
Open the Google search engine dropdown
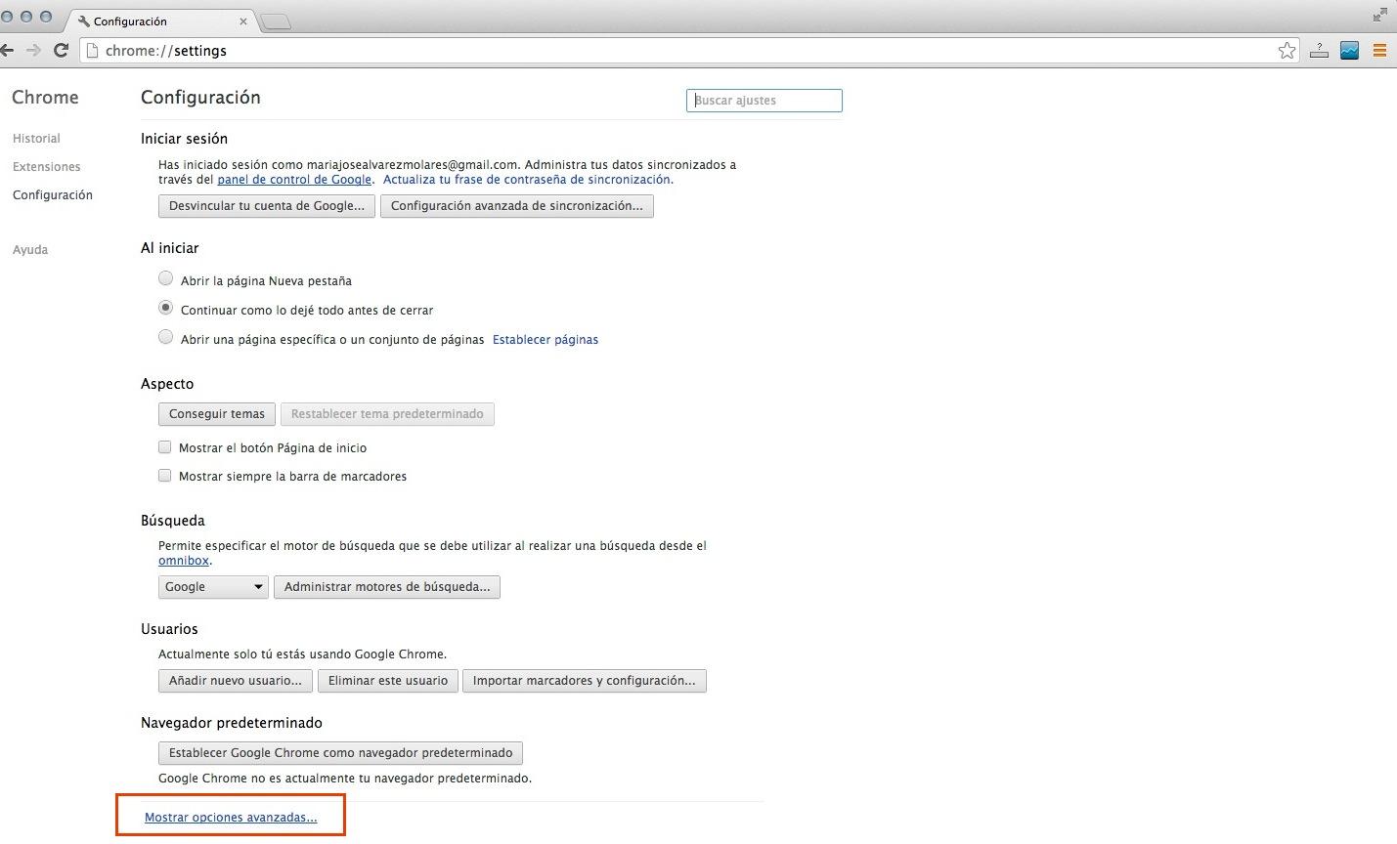coord(213,587)
